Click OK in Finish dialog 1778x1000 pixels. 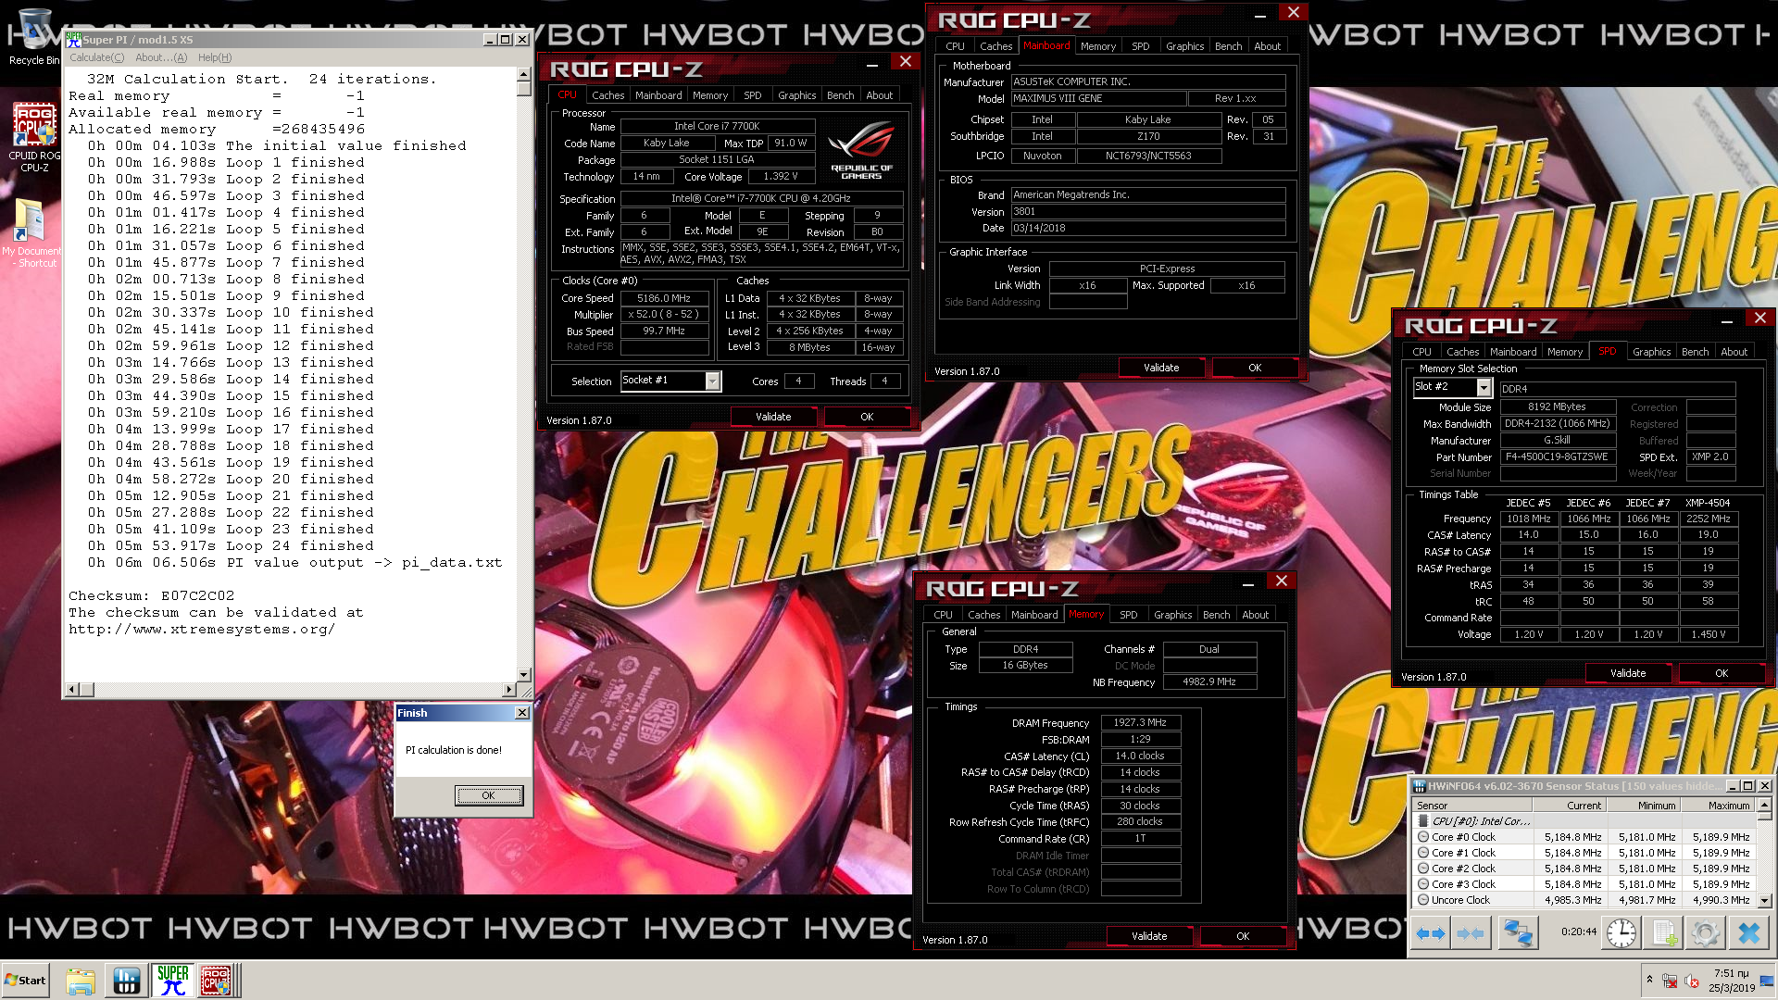click(x=488, y=795)
